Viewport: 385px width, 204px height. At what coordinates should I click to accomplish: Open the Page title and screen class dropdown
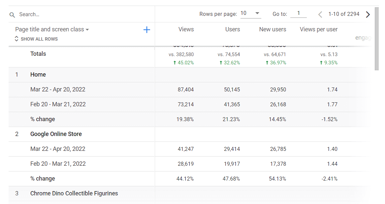click(x=51, y=29)
